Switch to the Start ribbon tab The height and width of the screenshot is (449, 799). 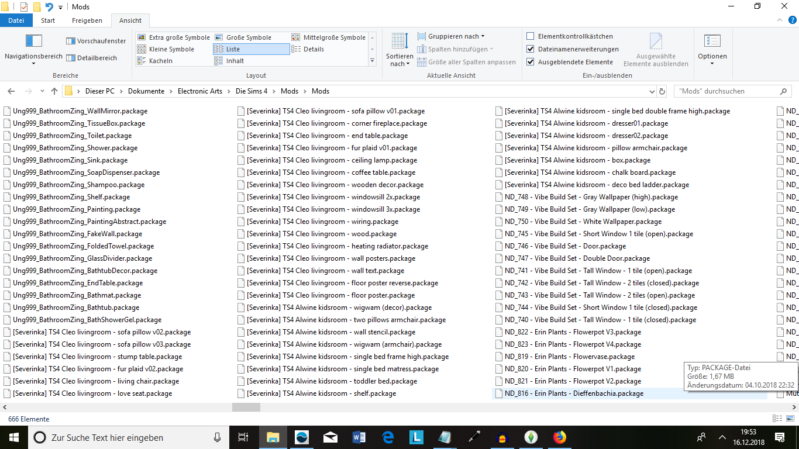(48, 20)
